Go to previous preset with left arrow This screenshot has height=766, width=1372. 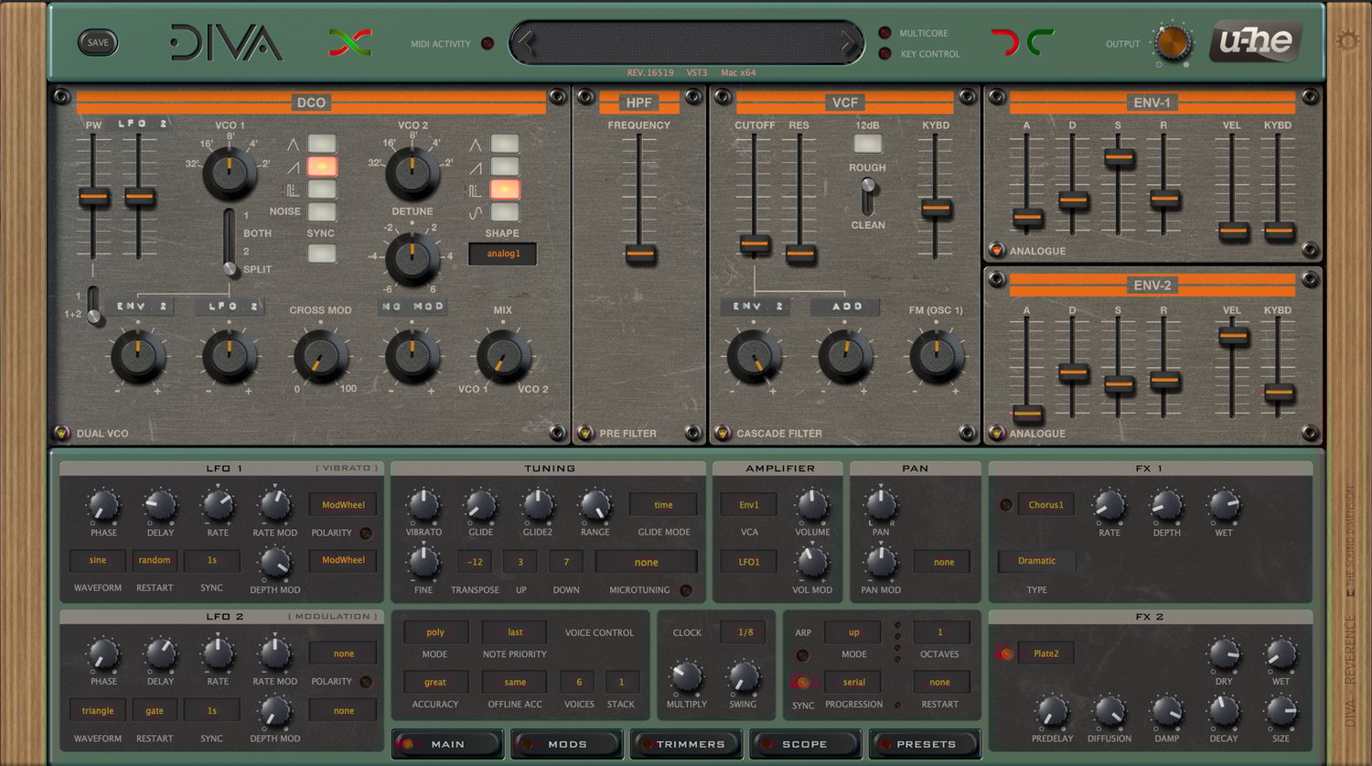click(524, 43)
